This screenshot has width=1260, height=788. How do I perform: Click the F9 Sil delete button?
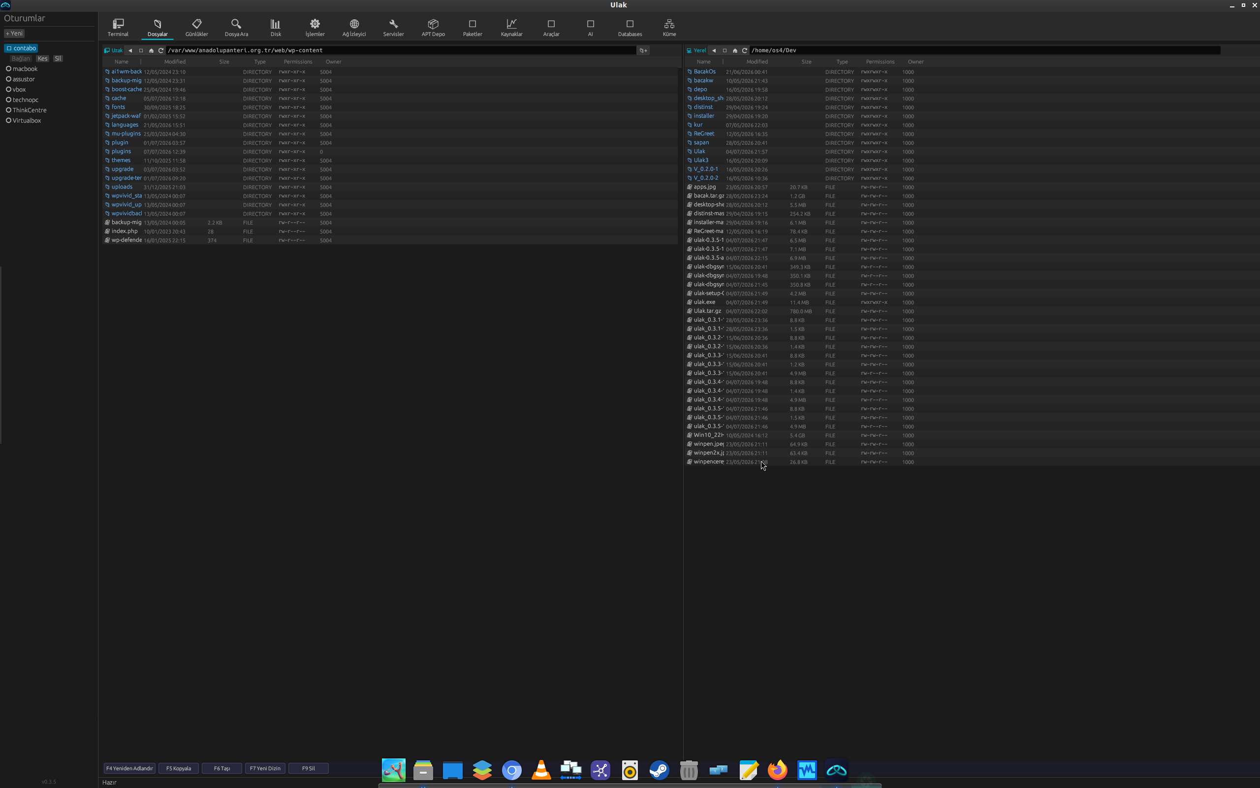pos(308,768)
